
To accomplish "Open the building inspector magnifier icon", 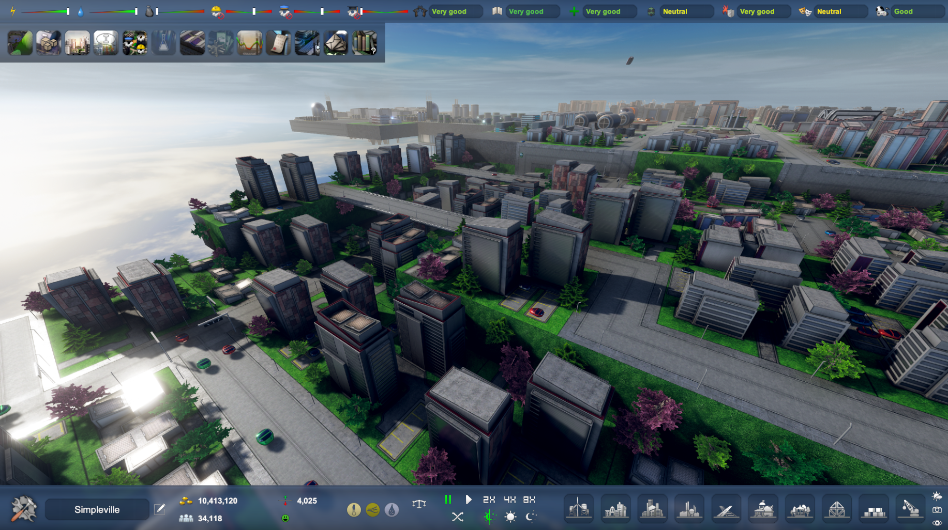I will pos(307,43).
